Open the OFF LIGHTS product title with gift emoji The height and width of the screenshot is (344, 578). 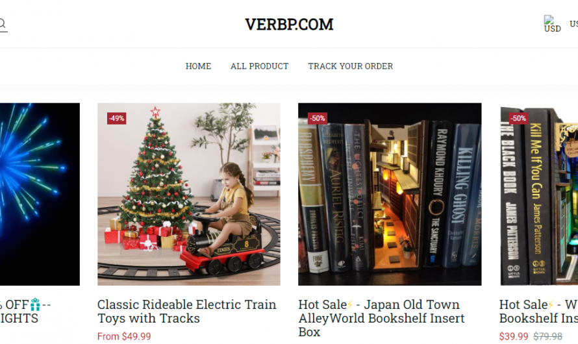pyautogui.click(x=25, y=311)
